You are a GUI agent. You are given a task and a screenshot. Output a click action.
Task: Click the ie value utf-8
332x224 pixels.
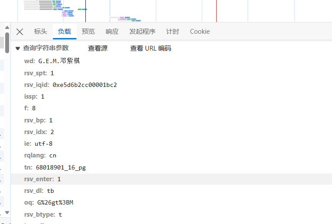click(x=43, y=144)
